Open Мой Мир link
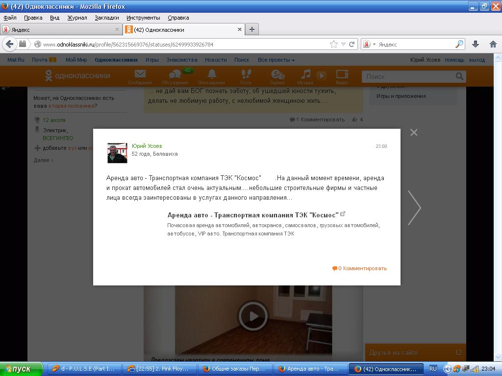 [76, 60]
